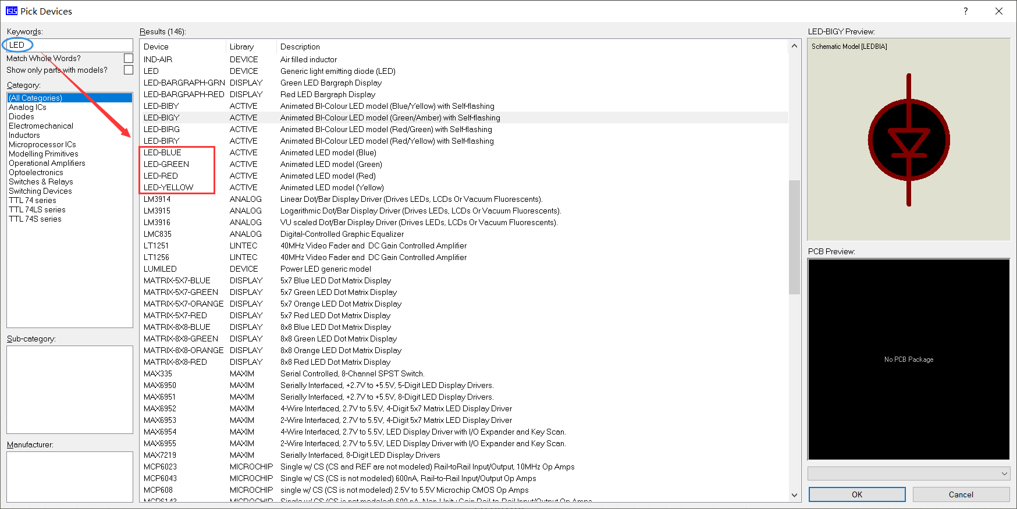This screenshot has width=1017, height=509.
Task: Select LED-BARGRAPH-GRN device row
Action: click(464, 83)
